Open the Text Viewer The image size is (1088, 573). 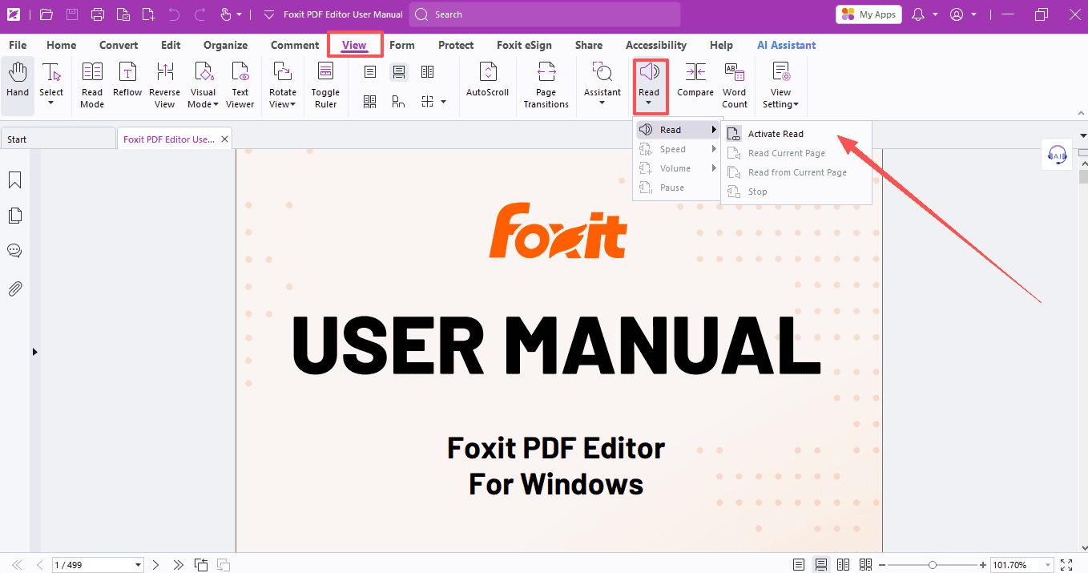240,85
